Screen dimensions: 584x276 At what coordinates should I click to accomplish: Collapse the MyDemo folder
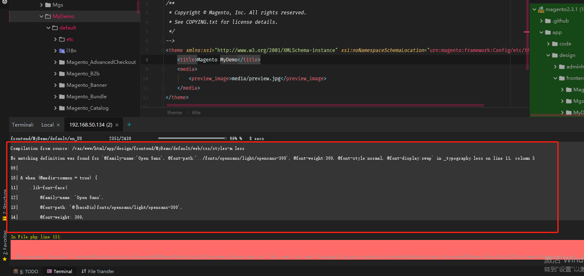pos(41,16)
